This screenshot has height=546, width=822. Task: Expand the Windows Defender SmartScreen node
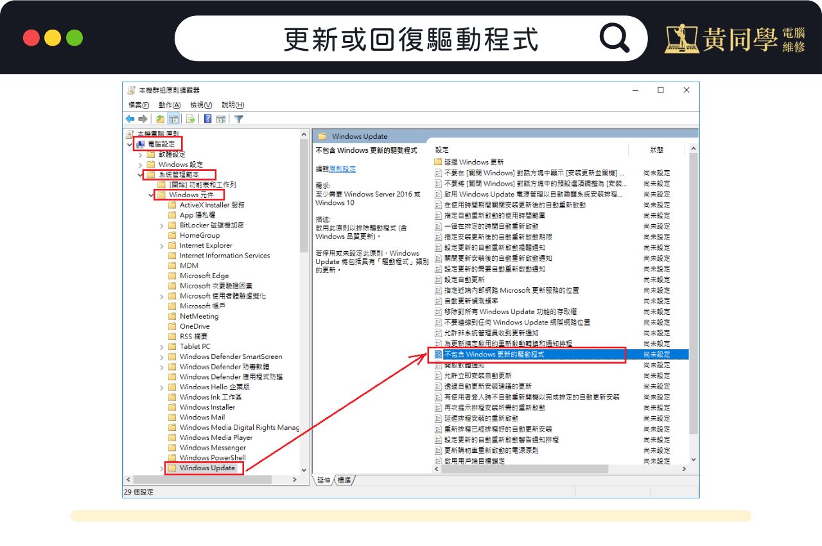(x=162, y=357)
